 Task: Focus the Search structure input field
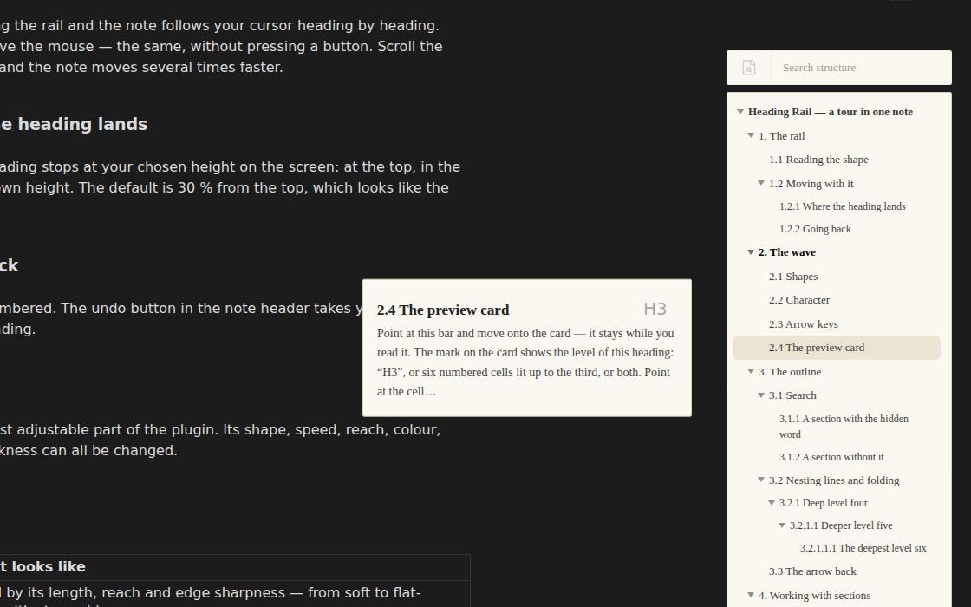click(861, 68)
